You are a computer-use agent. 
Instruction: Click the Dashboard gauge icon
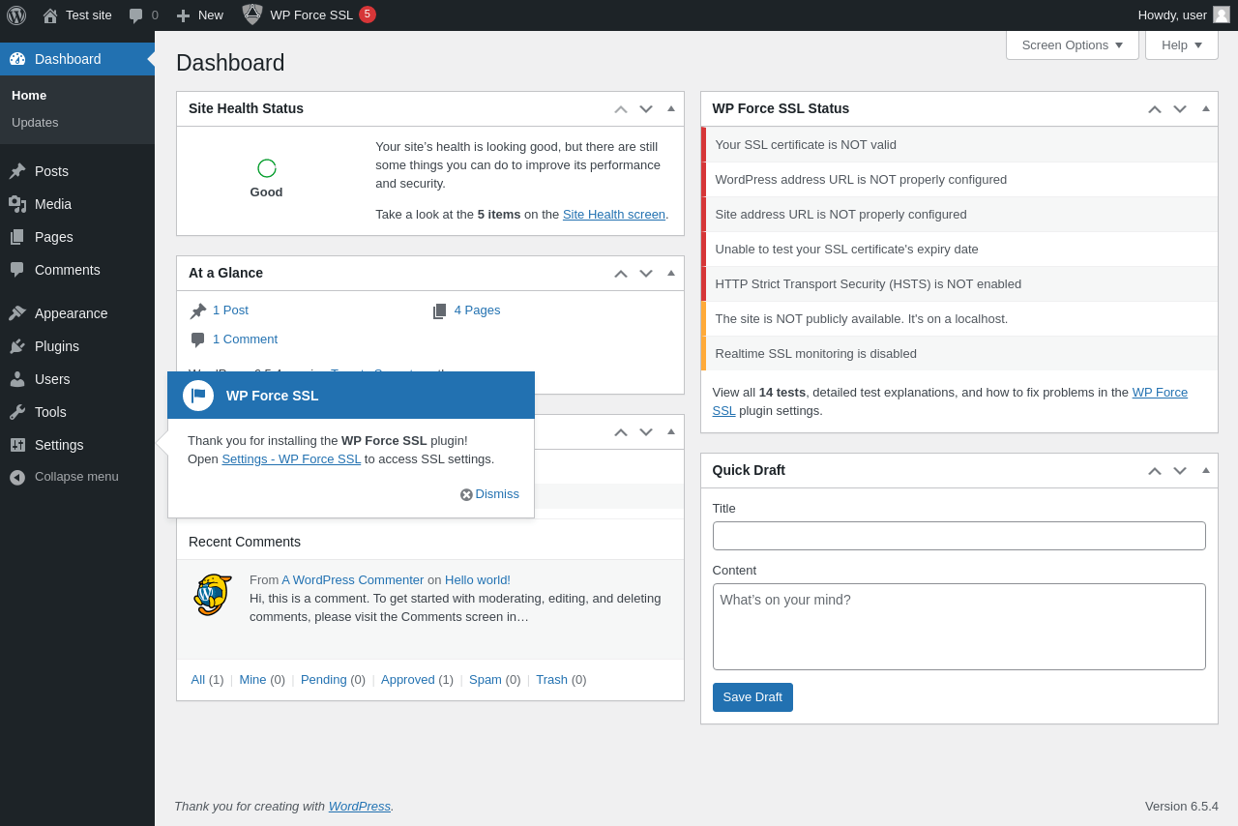tap(17, 59)
